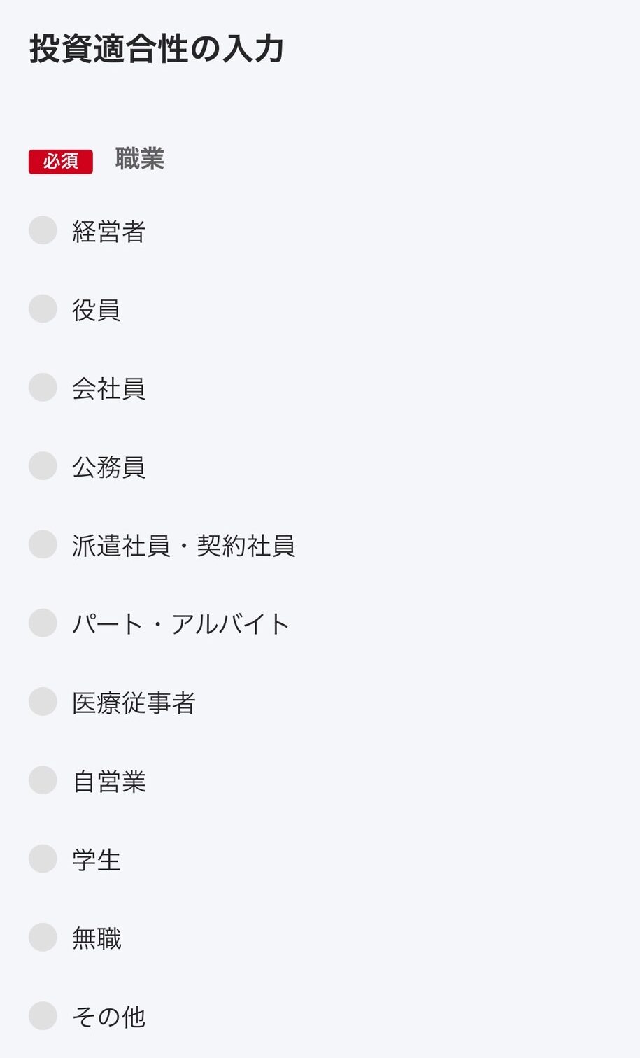Click the 職業 field label
This screenshot has height=1058, width=640.
coord(139,159)
